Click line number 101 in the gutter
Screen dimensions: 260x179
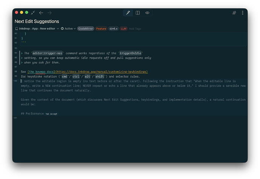[15, 118]
